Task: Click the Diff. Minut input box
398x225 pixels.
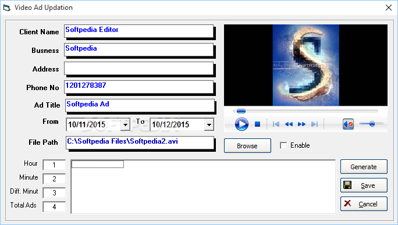Action: [54, 193]
